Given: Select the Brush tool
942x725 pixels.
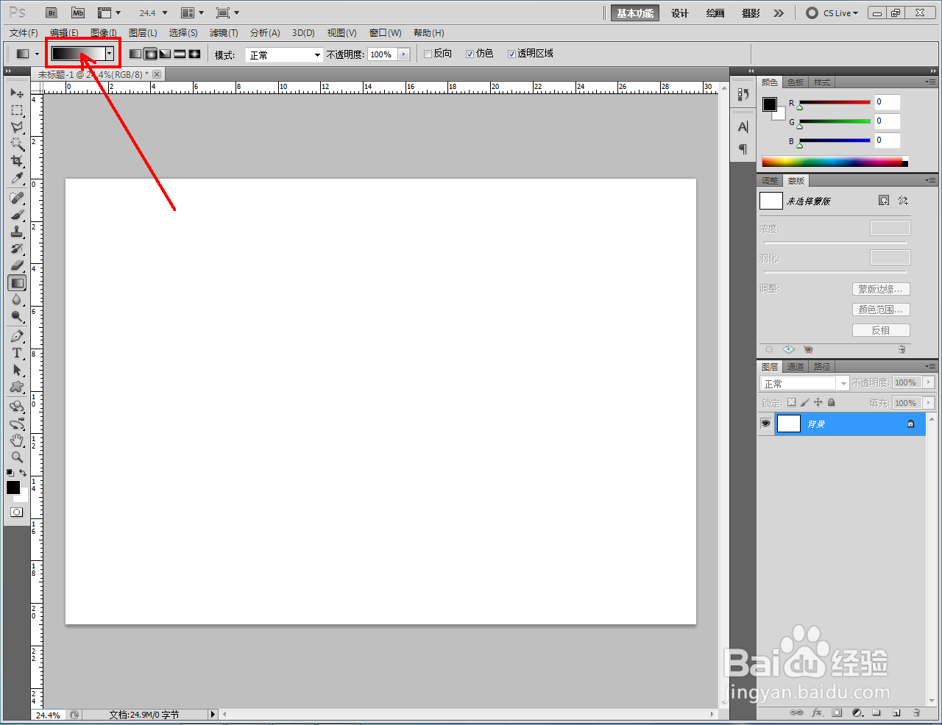Looking at the screenshot, I should tap(17, 215).
